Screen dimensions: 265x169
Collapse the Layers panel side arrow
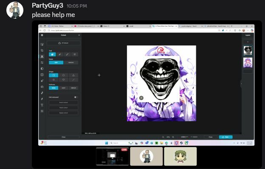tap(241, 83)
